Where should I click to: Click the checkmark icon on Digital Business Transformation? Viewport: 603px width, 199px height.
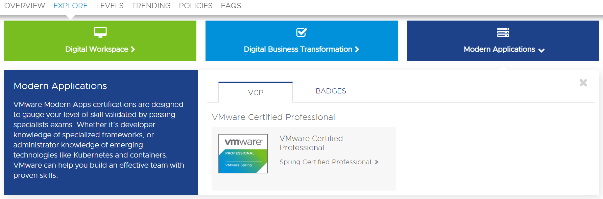point(301,32)
